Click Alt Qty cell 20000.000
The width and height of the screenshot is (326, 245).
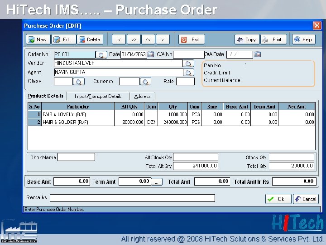coord(129,122)
